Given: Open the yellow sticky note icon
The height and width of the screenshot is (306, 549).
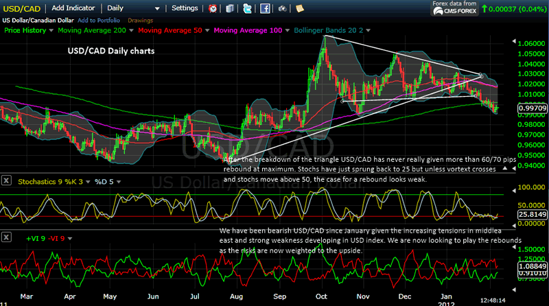Looking at the screenshot, I should 300,9.
